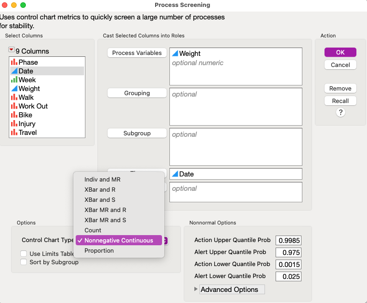This screenshot has width=367, height=303.
Task: Select the Walk column name
Action: [x=26, y=97]
